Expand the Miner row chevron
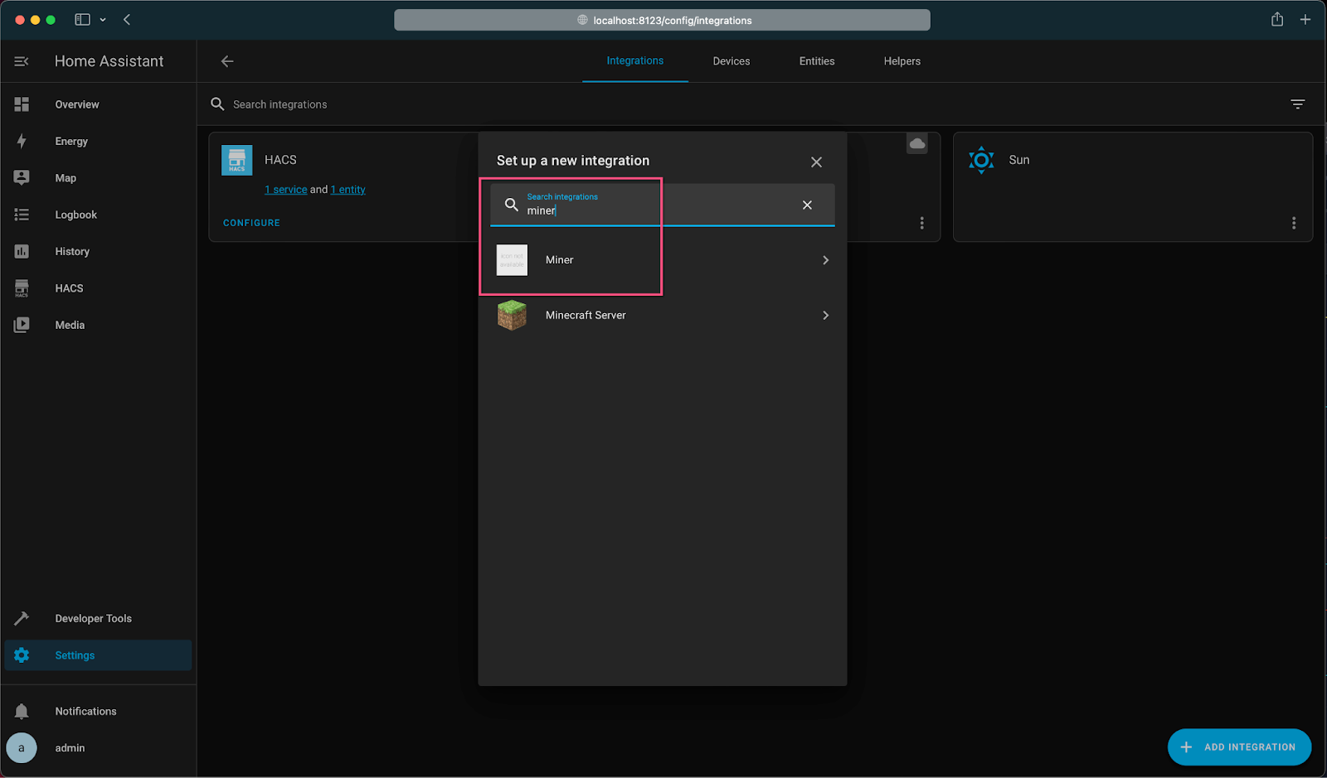This screenshot has height=778, width=1327. (x=825, y=260)
